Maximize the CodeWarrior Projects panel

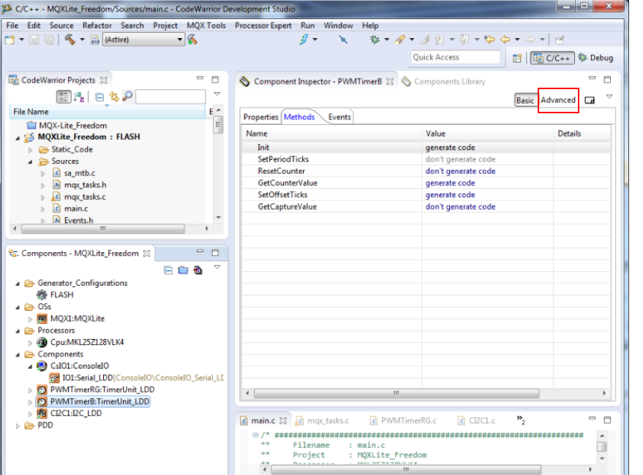(215, 80)
